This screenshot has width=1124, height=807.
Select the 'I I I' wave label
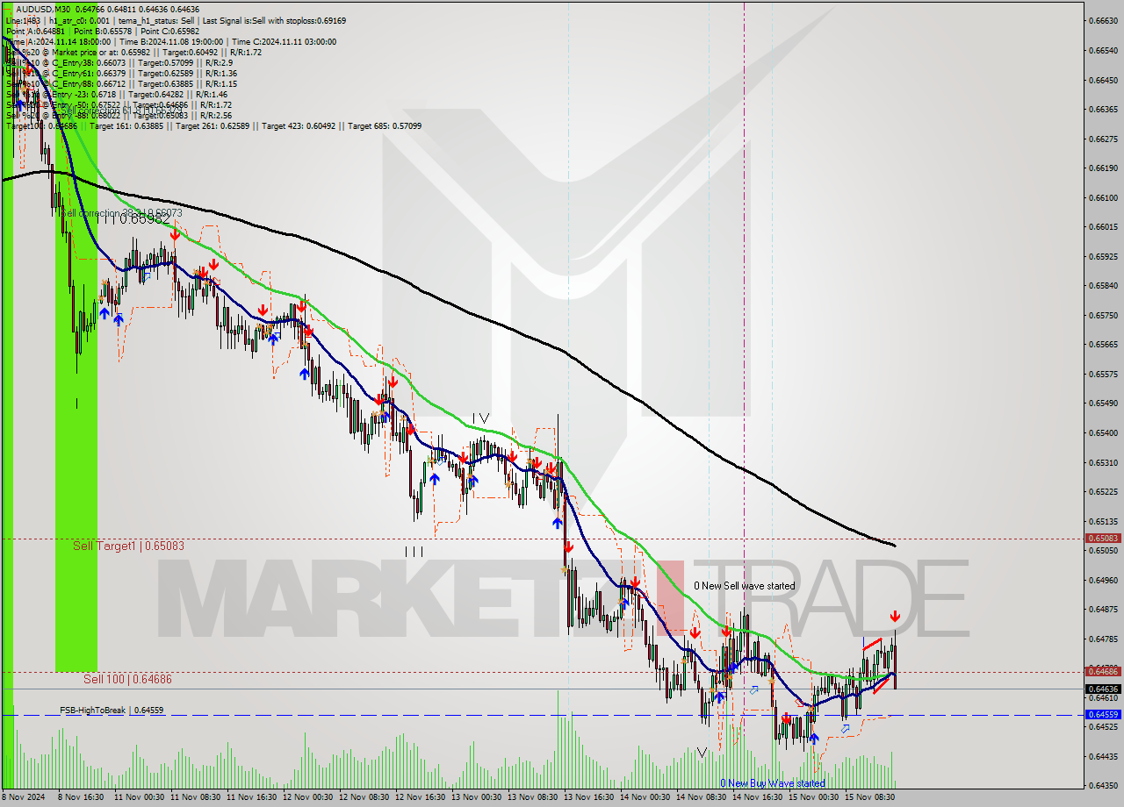414,552
